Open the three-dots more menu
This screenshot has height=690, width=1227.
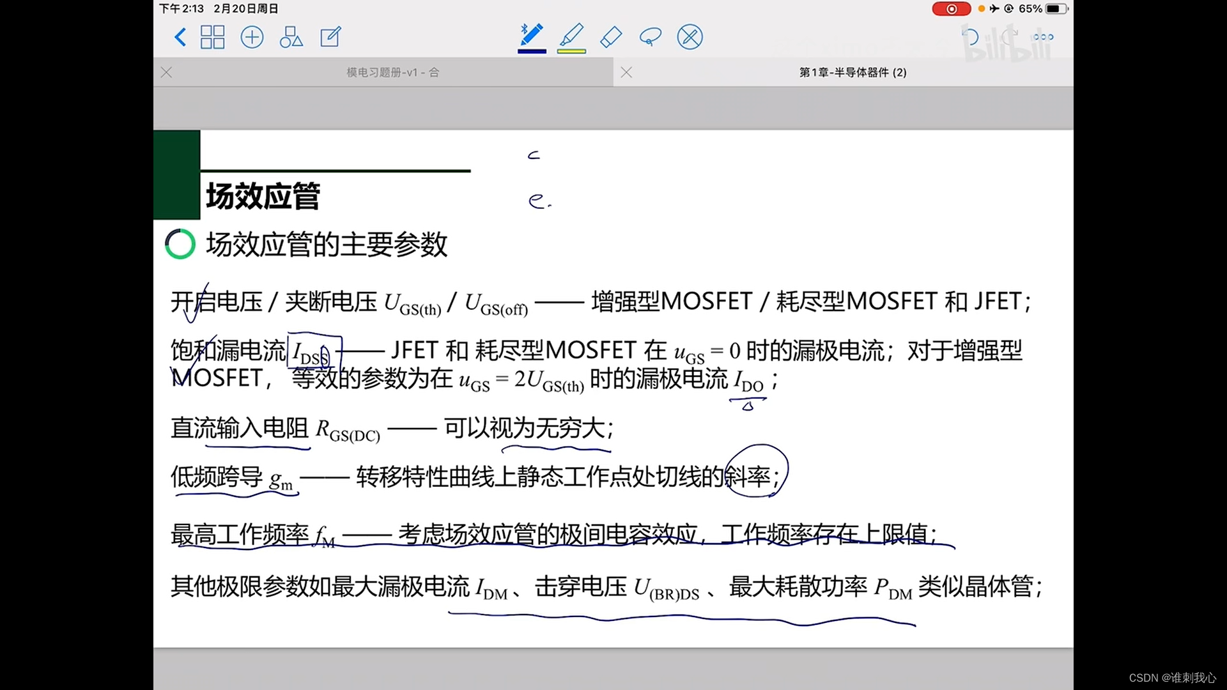(x=1043, y=37)
